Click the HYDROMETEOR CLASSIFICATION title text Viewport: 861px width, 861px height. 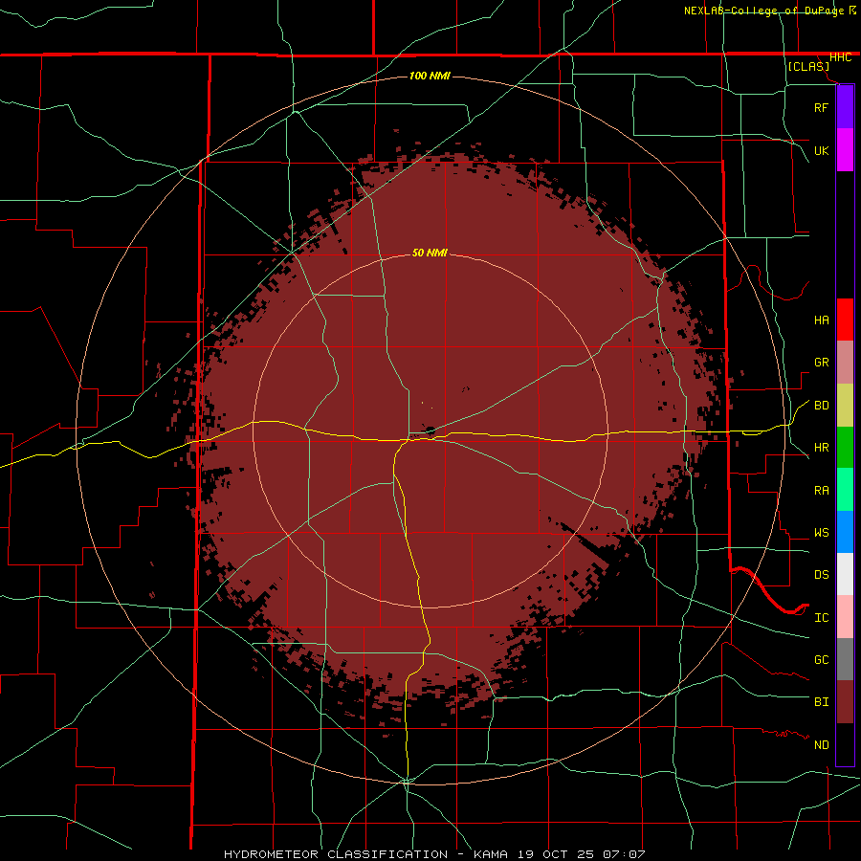(336, 854)
